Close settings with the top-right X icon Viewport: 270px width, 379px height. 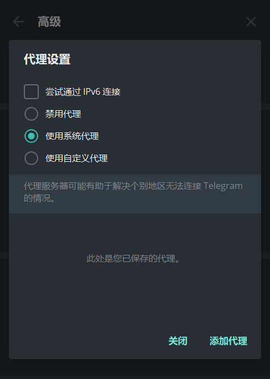(x=251, y=22)
